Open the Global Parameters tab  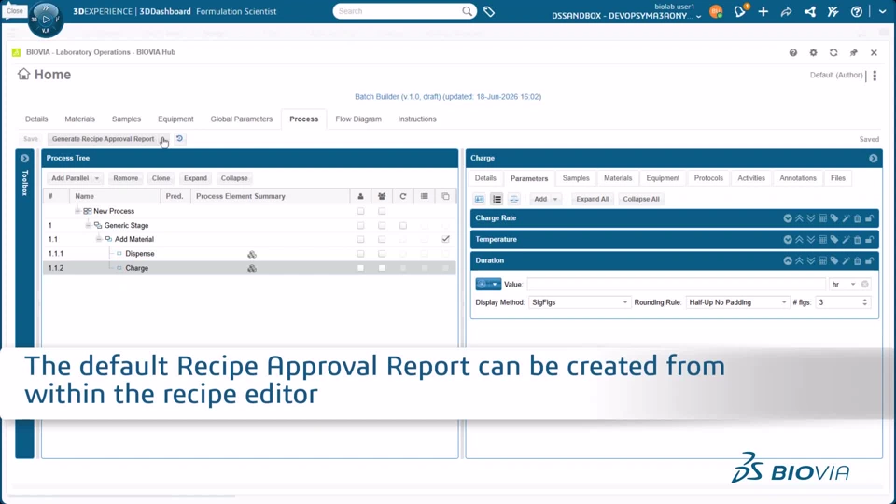point(241,119)
